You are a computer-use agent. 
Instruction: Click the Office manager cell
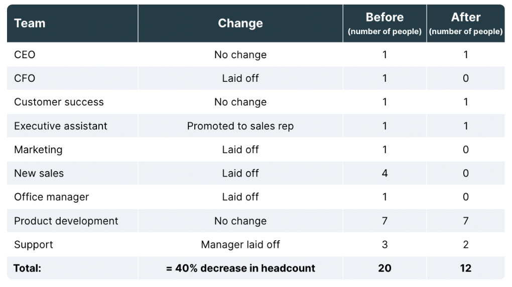51,197
